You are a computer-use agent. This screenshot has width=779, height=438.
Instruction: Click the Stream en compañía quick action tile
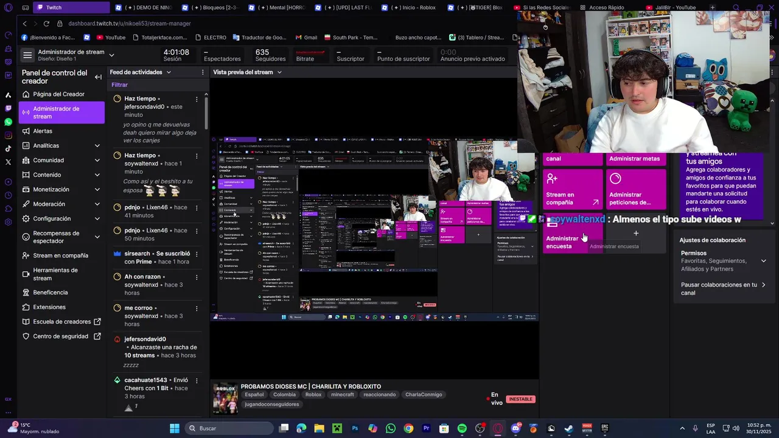point(572,189)
